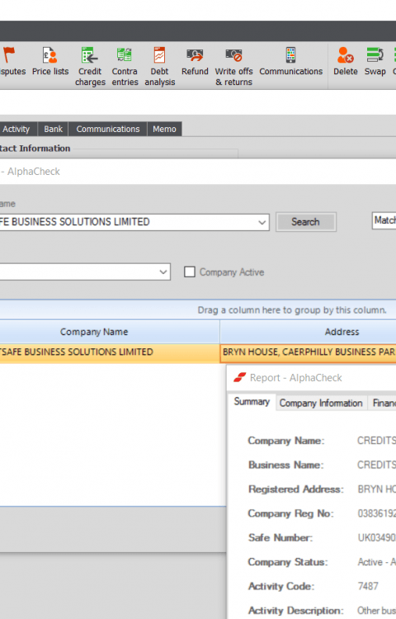Click the Refund icon
396x619 pixels.
[x=195, y=55]
